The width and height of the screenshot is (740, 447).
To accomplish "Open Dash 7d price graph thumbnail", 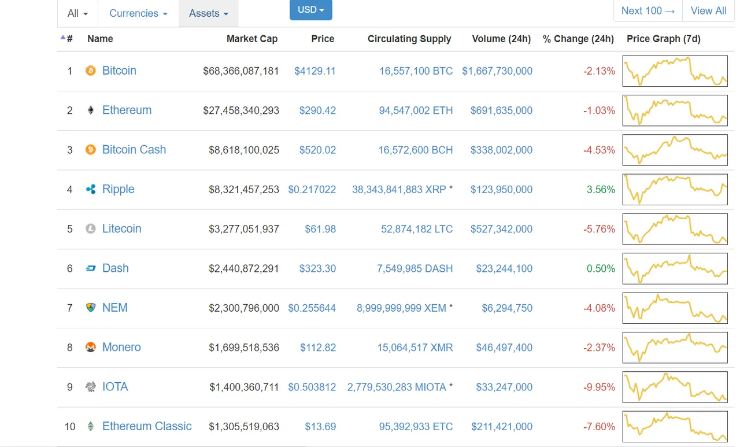I will (675, 268).
